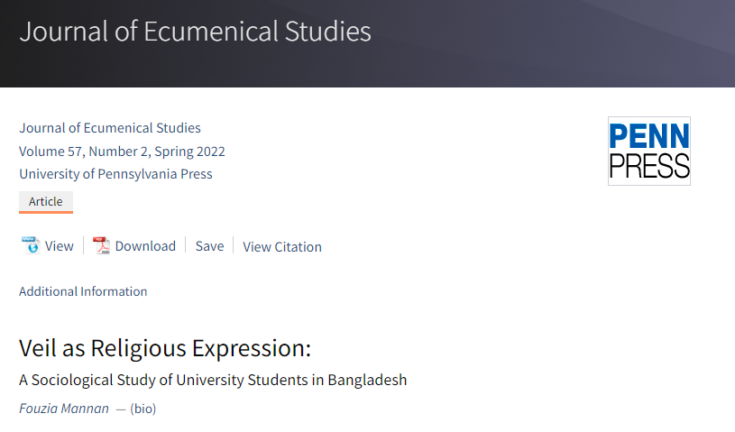The image size is (735, 432).
Task: Click the red PDF Download icon
Action: (101, 245)
